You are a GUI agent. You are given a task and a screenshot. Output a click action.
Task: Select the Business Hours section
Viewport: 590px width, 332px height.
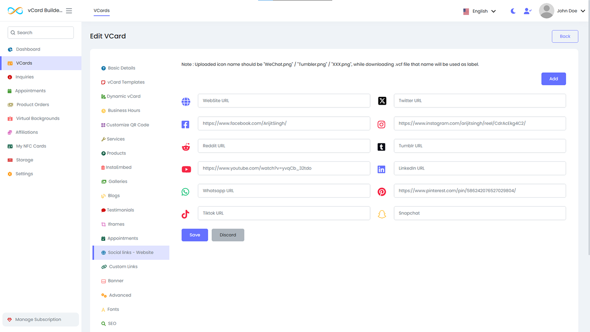(124, 111)
